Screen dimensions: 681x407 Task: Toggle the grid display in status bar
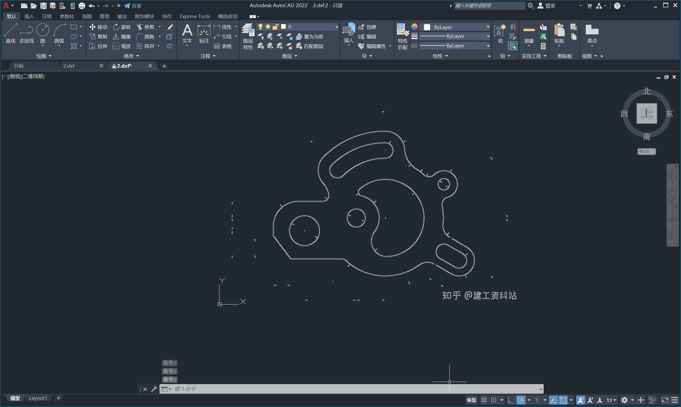point(484,400)
